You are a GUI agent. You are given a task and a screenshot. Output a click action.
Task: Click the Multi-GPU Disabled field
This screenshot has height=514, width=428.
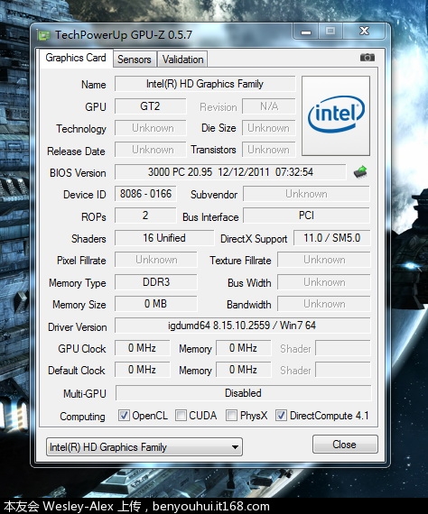[x=243, y=392]
